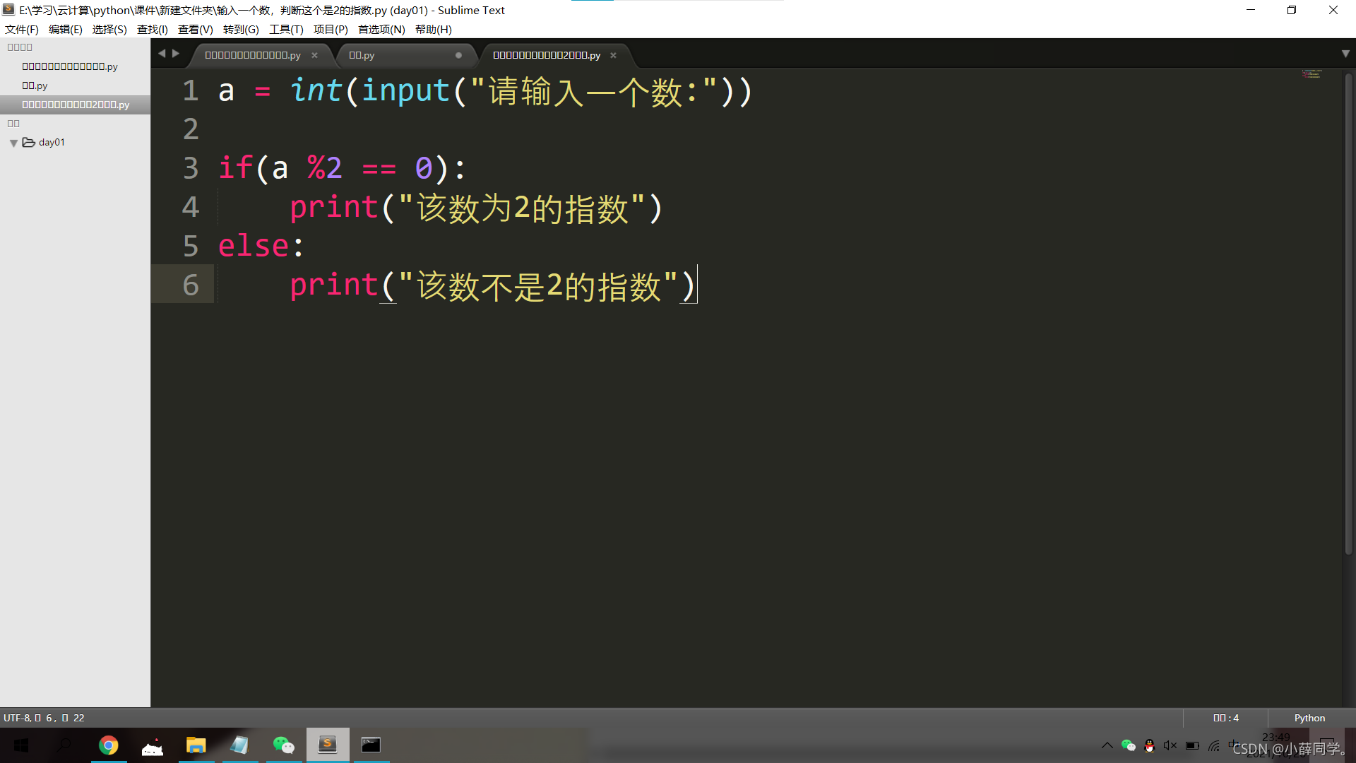
Task: Open the Windows Start menu
Action: (x=21, y=745)
